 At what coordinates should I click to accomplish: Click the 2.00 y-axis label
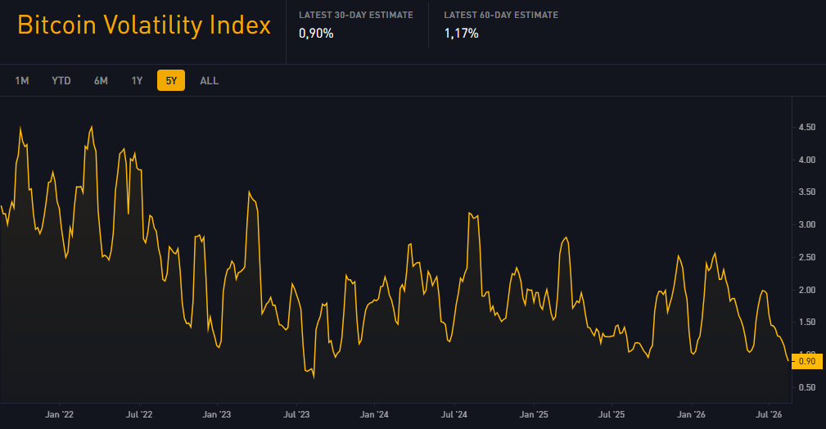pyautogui.click(x=807, y=290)
